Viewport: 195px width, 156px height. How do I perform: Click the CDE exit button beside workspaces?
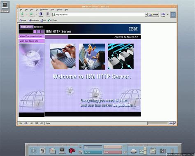pyautogui.click(x=125, y=152)
